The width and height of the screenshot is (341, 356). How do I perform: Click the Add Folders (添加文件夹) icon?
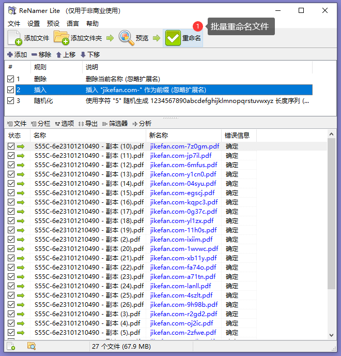click(x=61, y=37)
